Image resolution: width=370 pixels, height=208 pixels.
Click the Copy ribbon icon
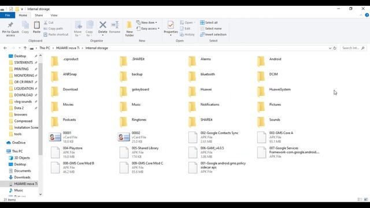click(x=25, y=27)
